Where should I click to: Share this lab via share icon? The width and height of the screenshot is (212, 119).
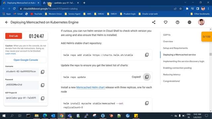(x=154, y=22)
